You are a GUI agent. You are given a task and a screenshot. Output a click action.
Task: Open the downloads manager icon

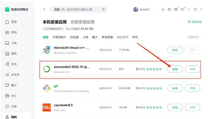click(x=163, y=9)
